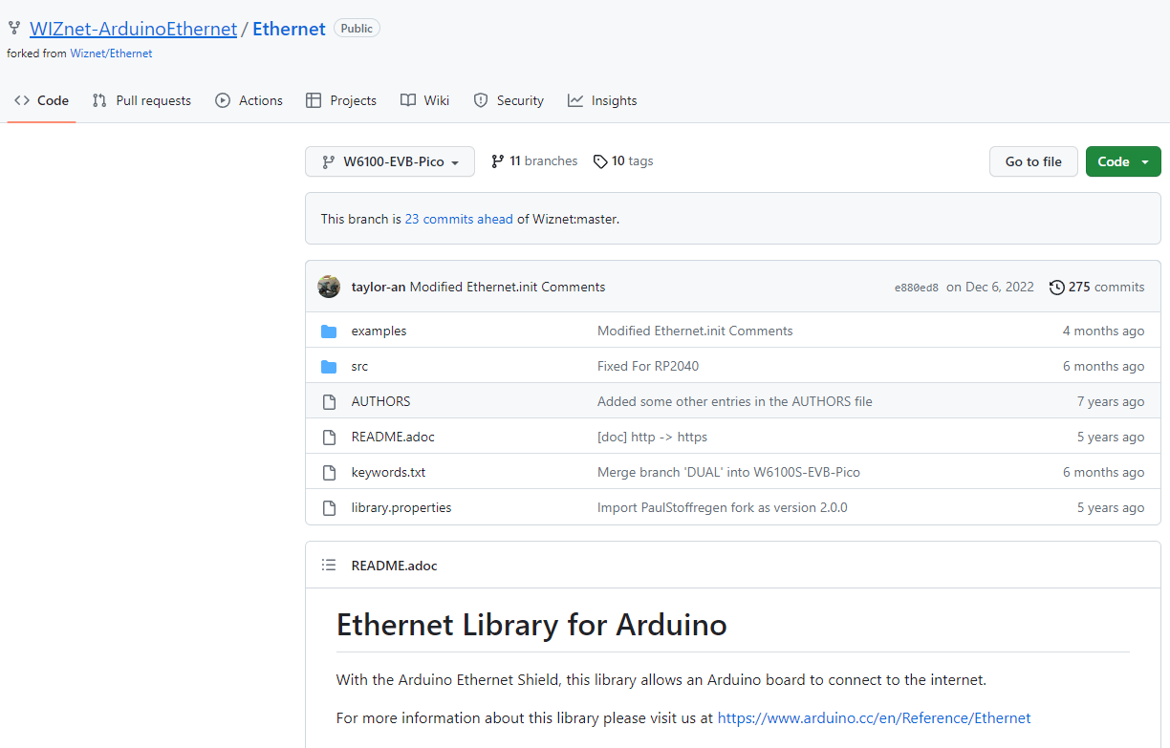The image size is (1170, 748).
Task: Expand the green Code dropdown button
Action: (1123, 161)
